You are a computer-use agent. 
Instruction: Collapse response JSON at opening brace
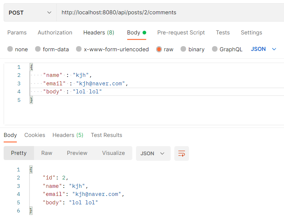31,170
